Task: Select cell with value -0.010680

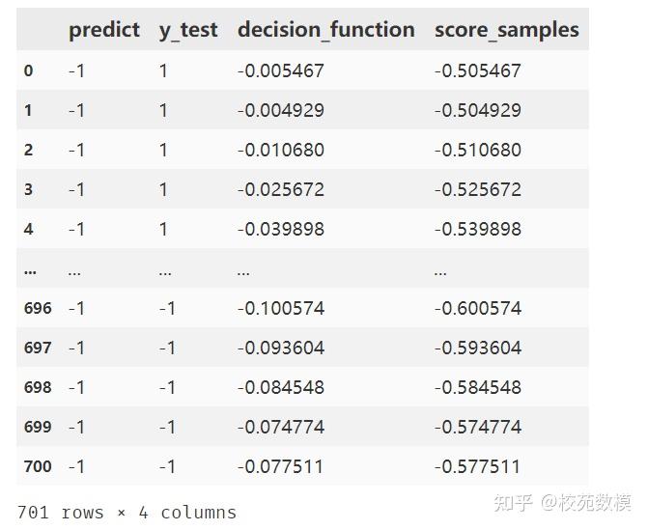Action: coord(280,150)
